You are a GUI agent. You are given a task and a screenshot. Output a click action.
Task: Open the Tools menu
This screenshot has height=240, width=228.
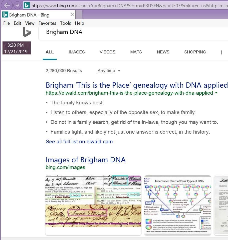coord(65,23)
